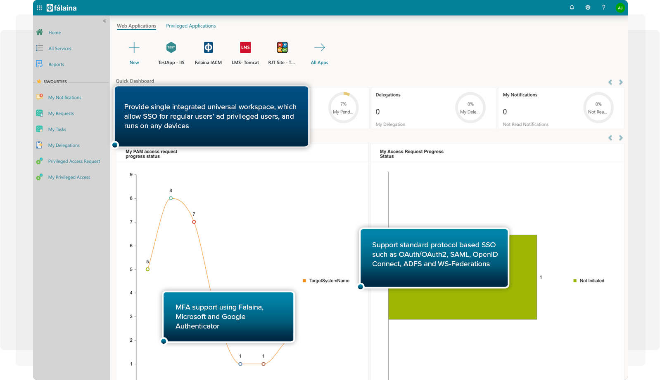Screen dimensions: 660x380
Task: Click the 7% My Pending progress ring
Action: point(343,108)
